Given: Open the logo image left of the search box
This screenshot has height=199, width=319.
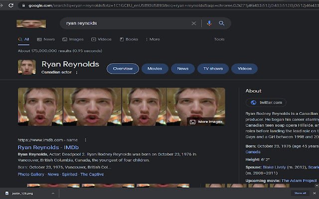Looking at the screenshot, I should (31, 24).
